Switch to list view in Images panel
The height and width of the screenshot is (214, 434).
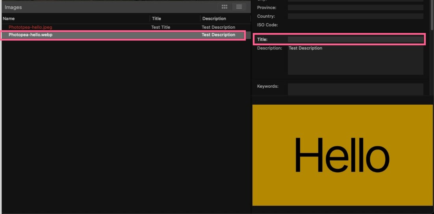[239, 7]
